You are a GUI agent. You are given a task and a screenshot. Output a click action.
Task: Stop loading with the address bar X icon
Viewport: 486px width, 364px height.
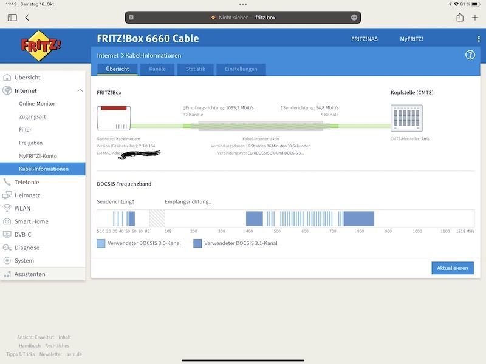tap(131, 18)
